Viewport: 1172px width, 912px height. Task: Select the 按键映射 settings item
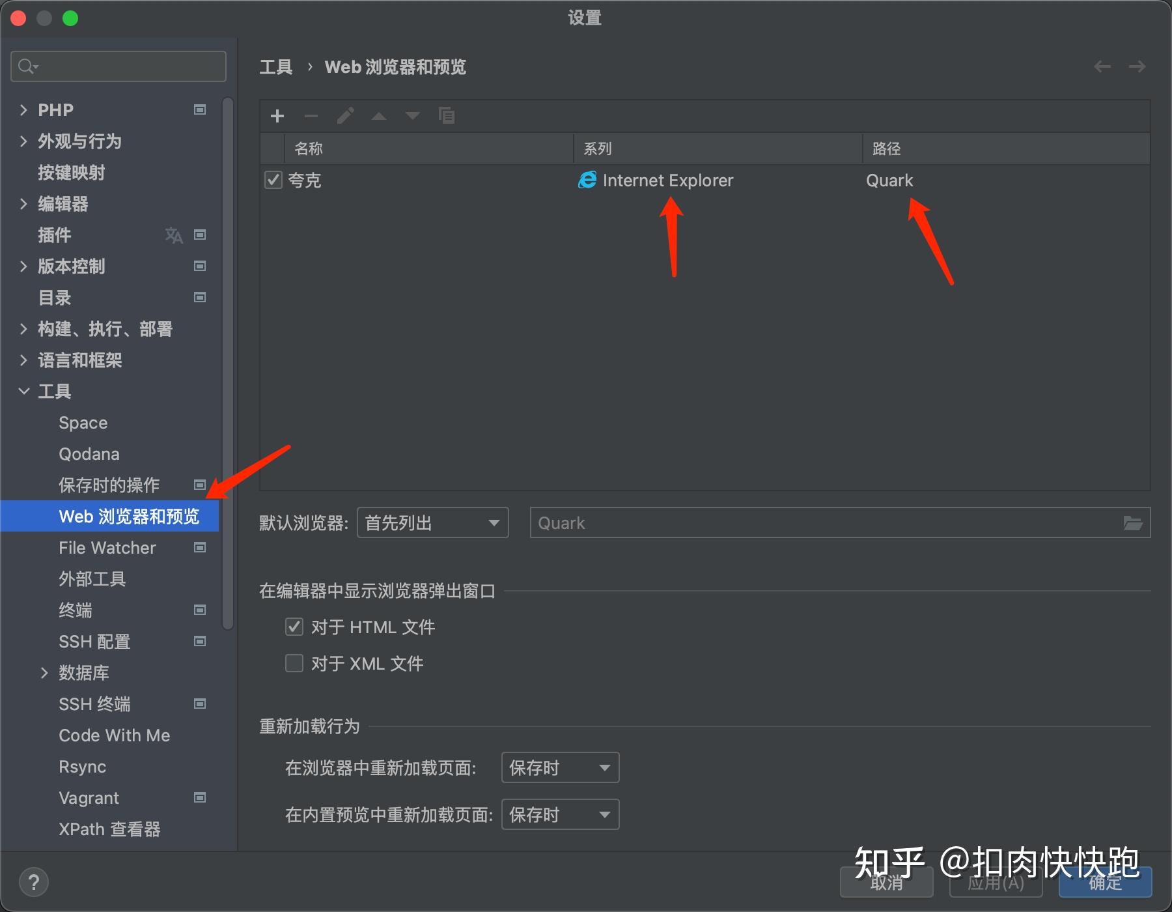pos(71,173)
